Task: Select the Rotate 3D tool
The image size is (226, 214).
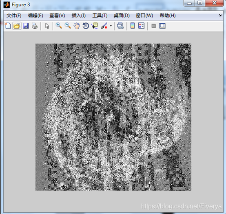Action: coord(86,26)
